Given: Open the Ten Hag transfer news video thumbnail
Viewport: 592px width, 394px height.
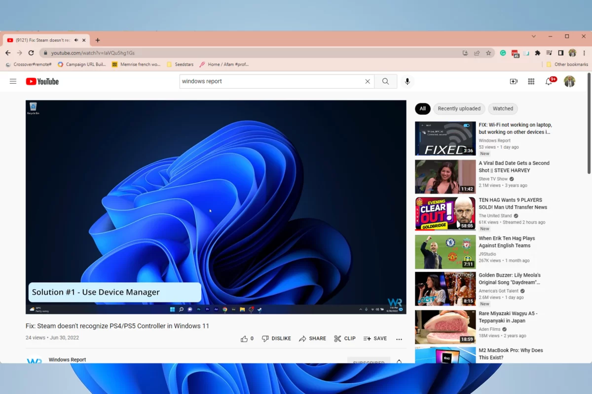Looking at the screenshot, I should [444, 213].
